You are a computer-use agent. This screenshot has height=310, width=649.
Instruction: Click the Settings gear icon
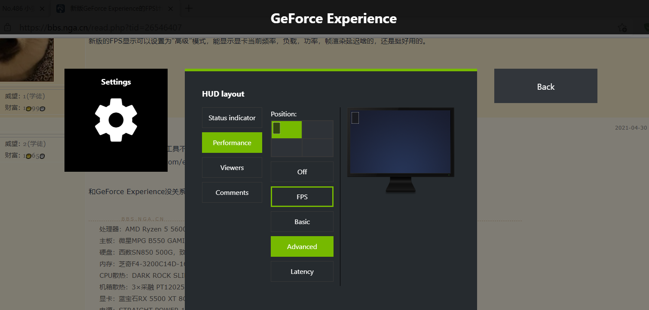pyautogui.click(x=116, y=120)
